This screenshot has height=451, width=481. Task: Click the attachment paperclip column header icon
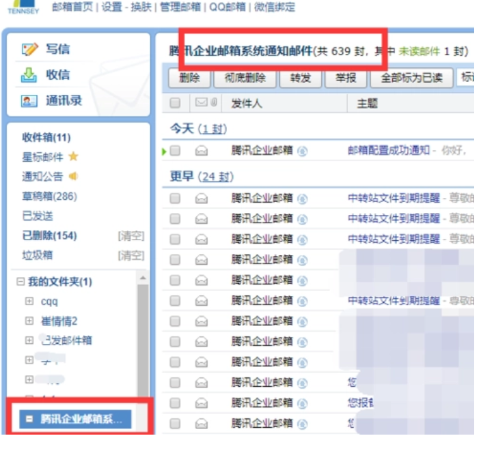tap(214, 102)
